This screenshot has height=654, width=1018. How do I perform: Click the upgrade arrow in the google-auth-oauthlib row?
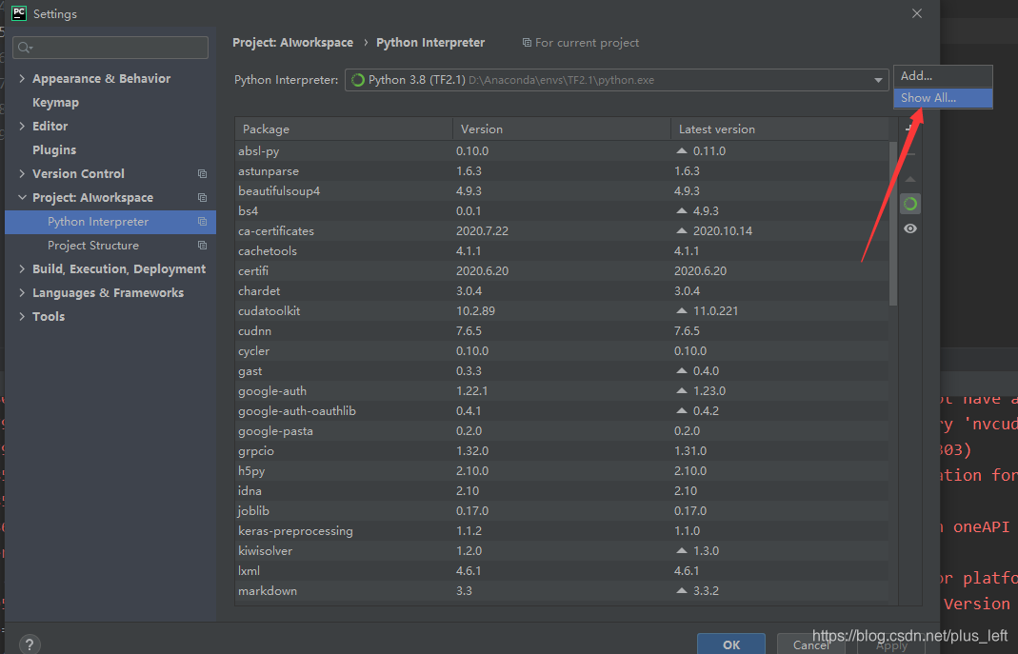(x=681, y=410)
